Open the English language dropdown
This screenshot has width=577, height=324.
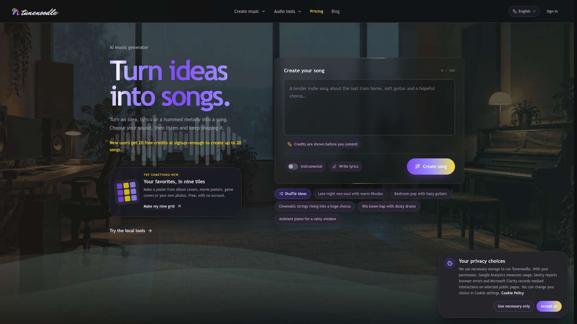(x=524, y=11)
